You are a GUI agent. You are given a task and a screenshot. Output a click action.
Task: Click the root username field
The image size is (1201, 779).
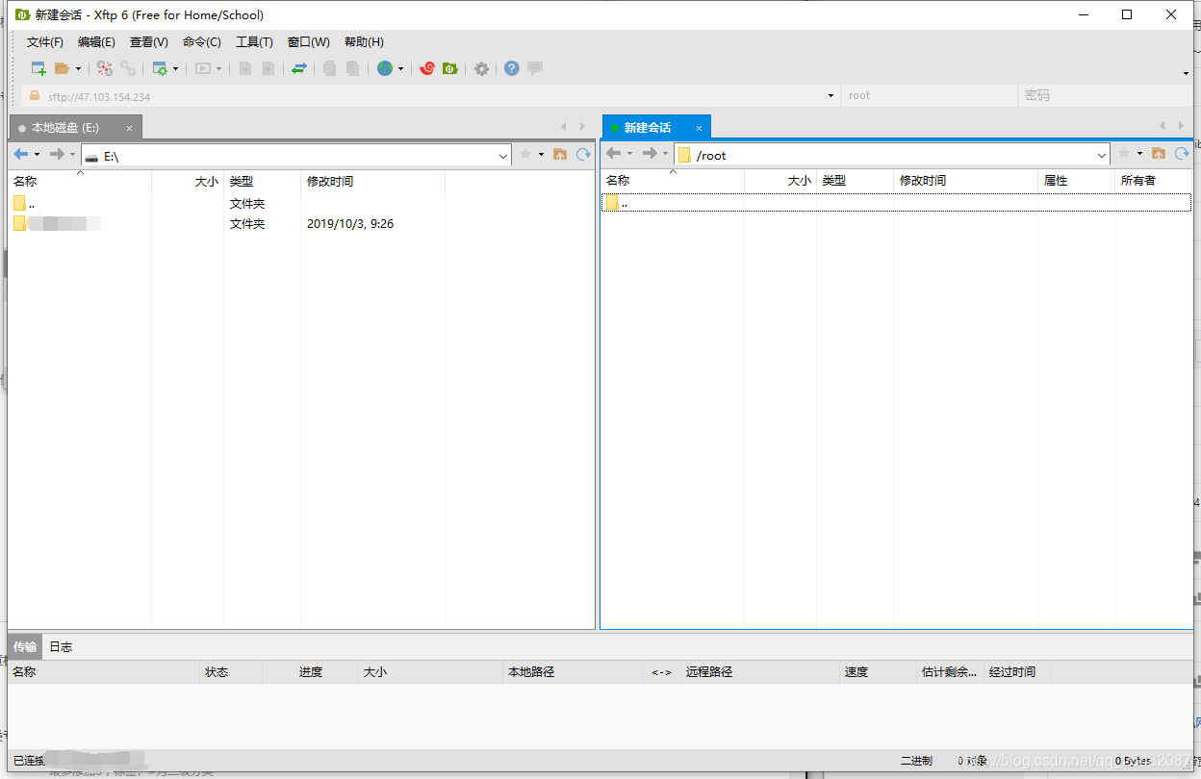tap(929, 96)
